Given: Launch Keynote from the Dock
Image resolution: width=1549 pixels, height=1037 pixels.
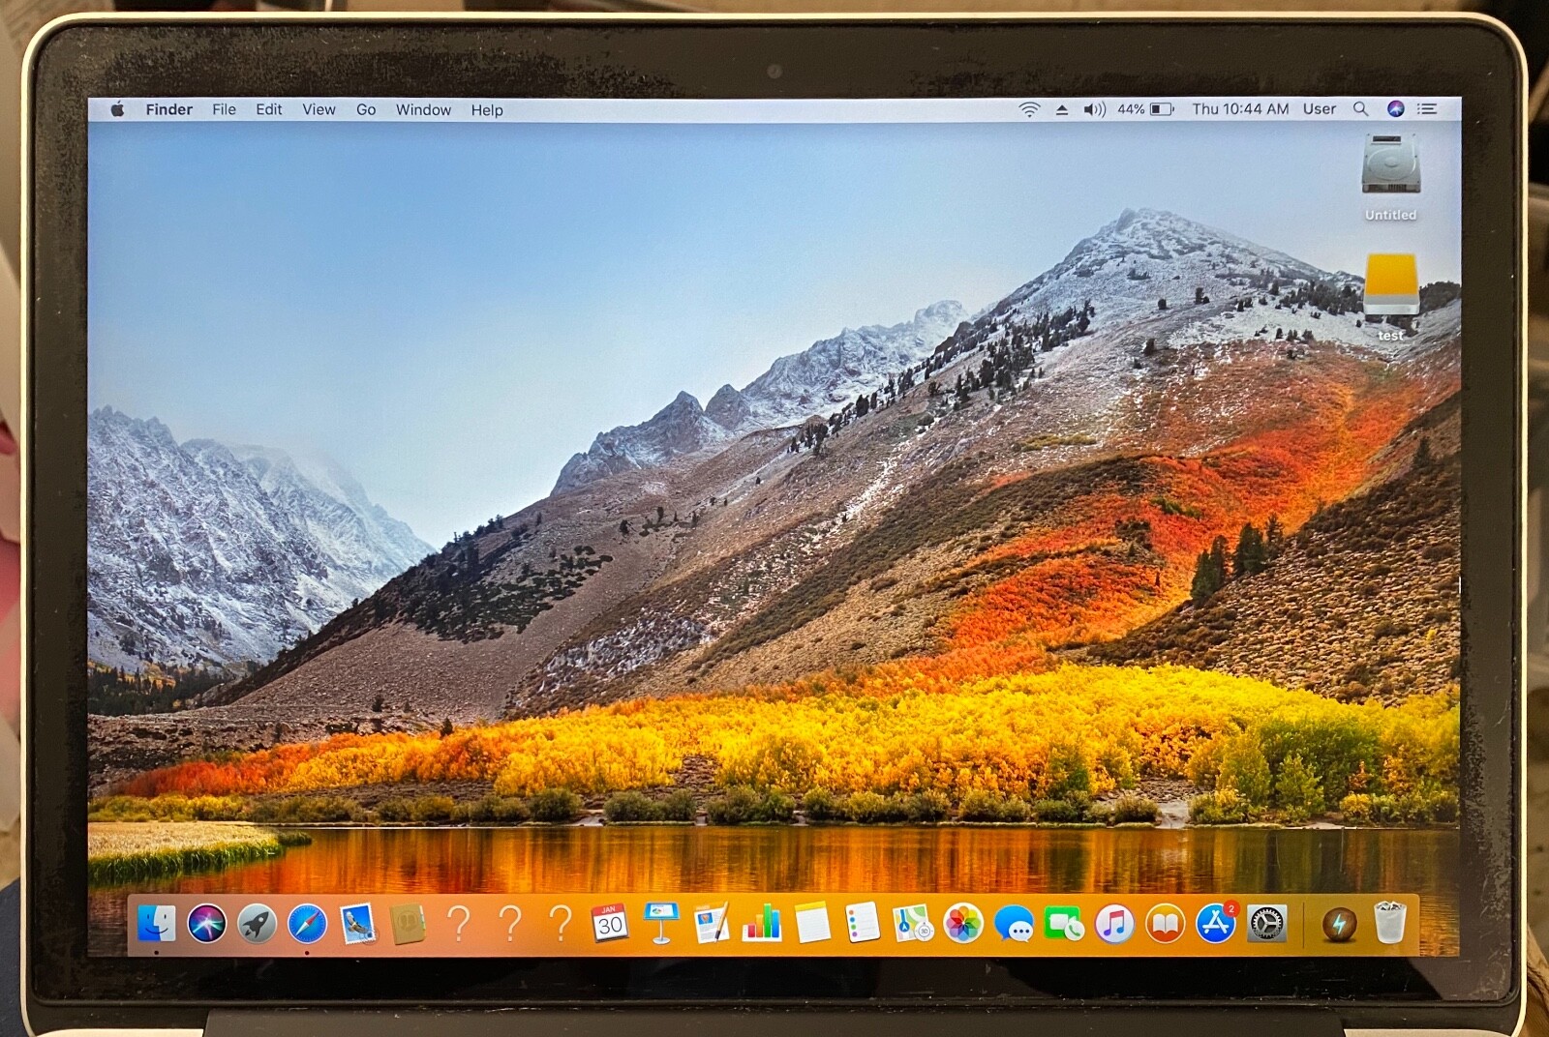Looking at the screenshot, I should coord(660,924).
